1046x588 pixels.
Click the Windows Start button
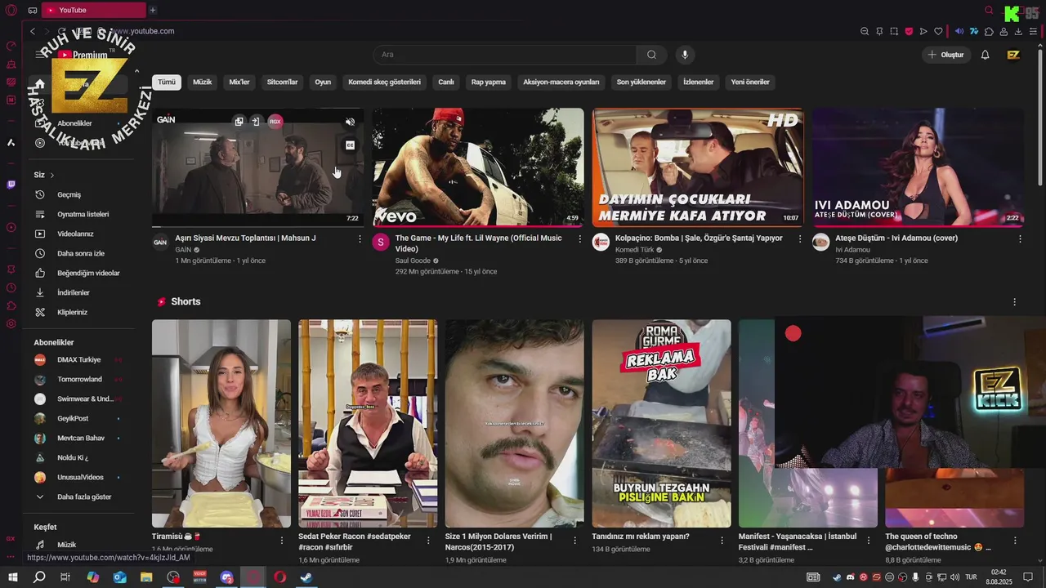click(x=12, y=577)
